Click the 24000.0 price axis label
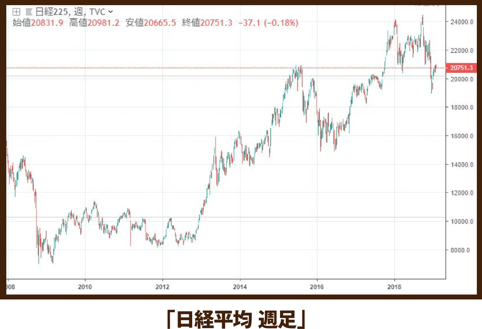The image size is (482, 329). [462, 22]
